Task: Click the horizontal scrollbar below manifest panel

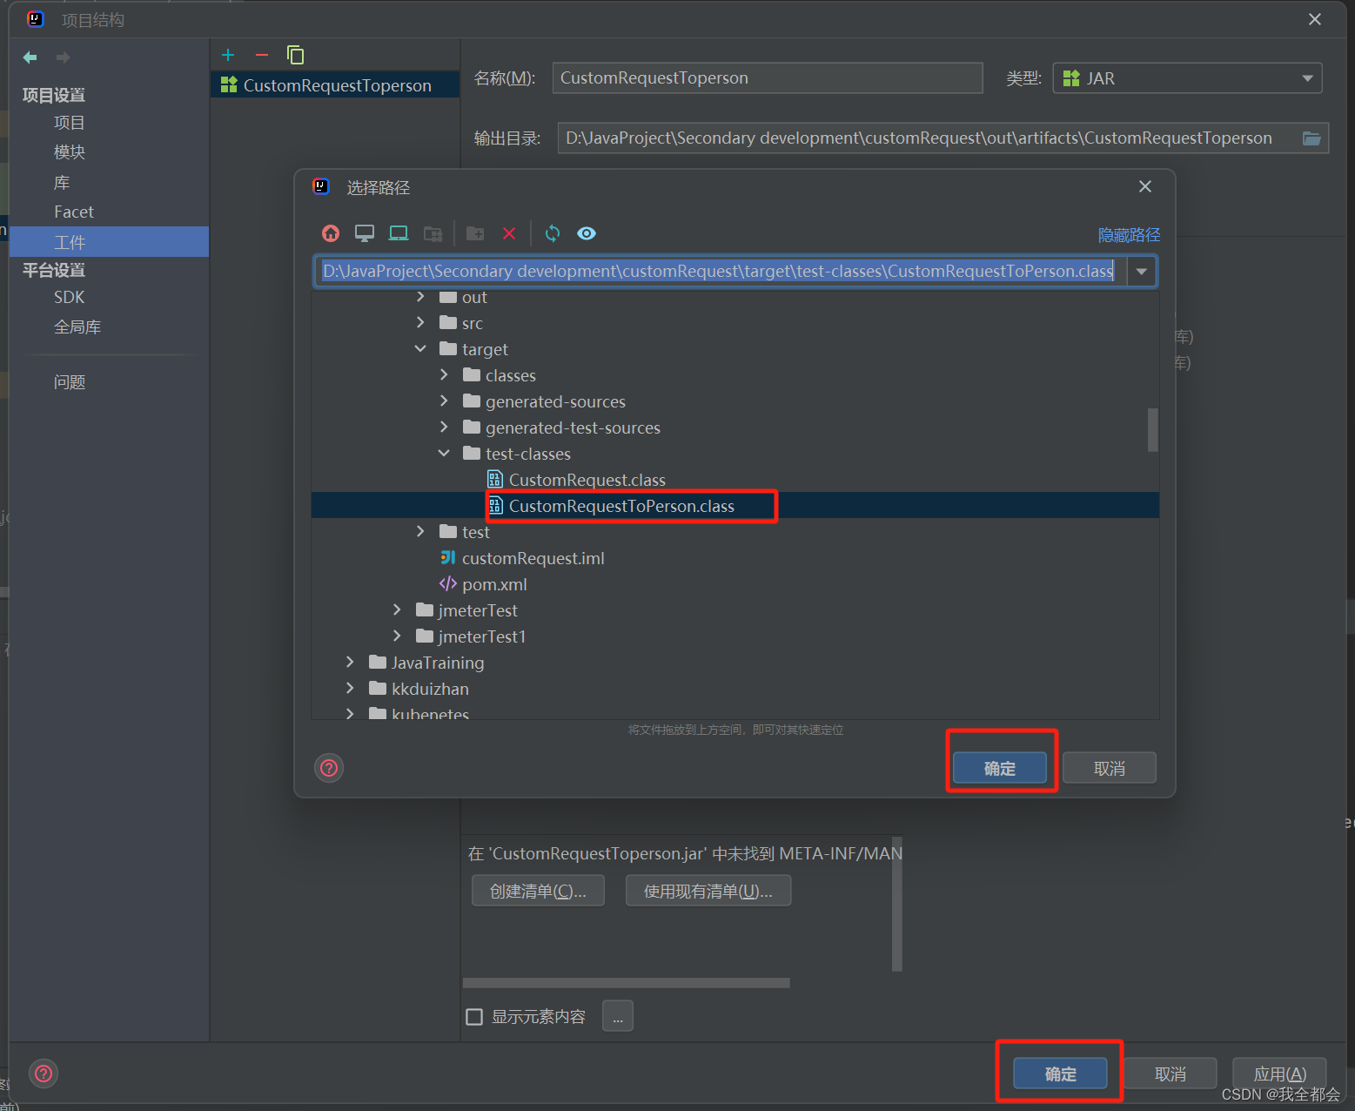Action: coord(627,983)
